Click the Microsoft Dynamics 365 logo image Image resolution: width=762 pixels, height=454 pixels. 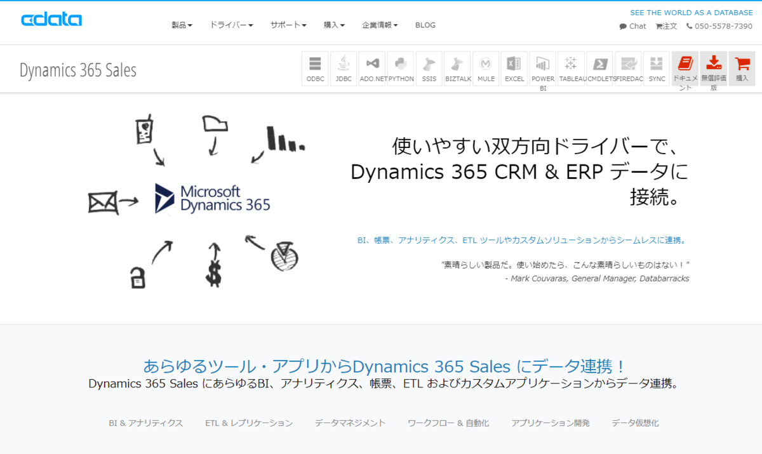point(213,199)
